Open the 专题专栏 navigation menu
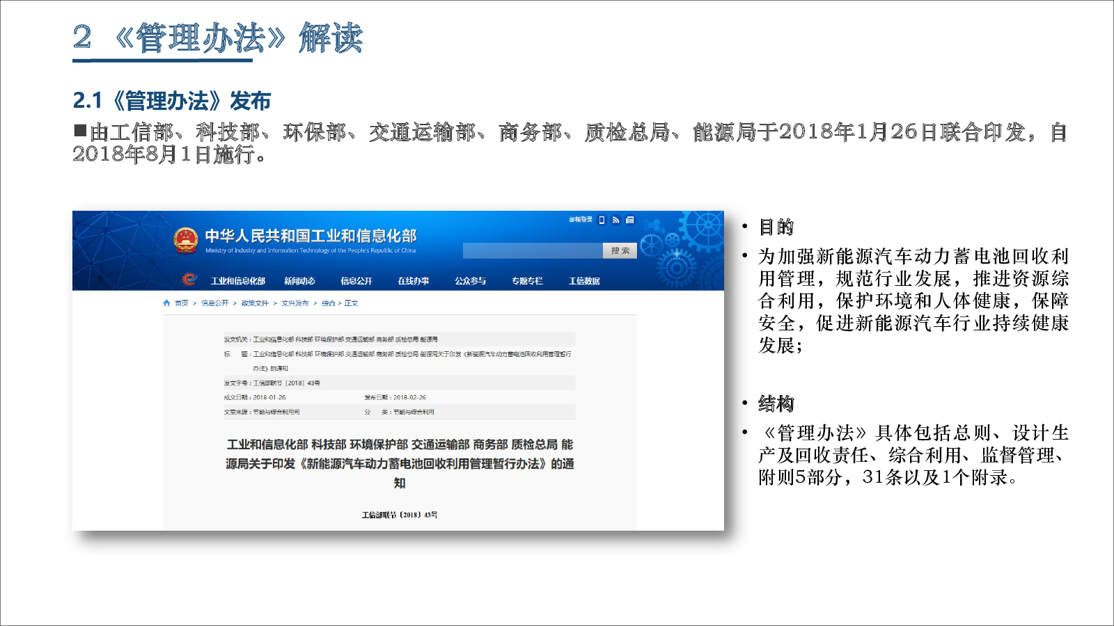 point(527,281)
